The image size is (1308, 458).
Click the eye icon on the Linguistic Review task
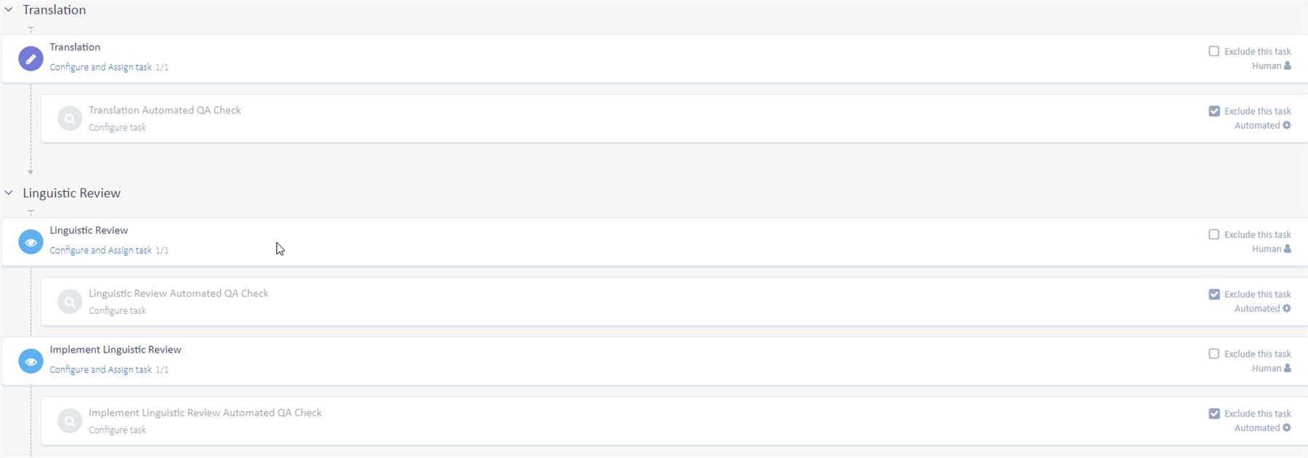[31, 241]
